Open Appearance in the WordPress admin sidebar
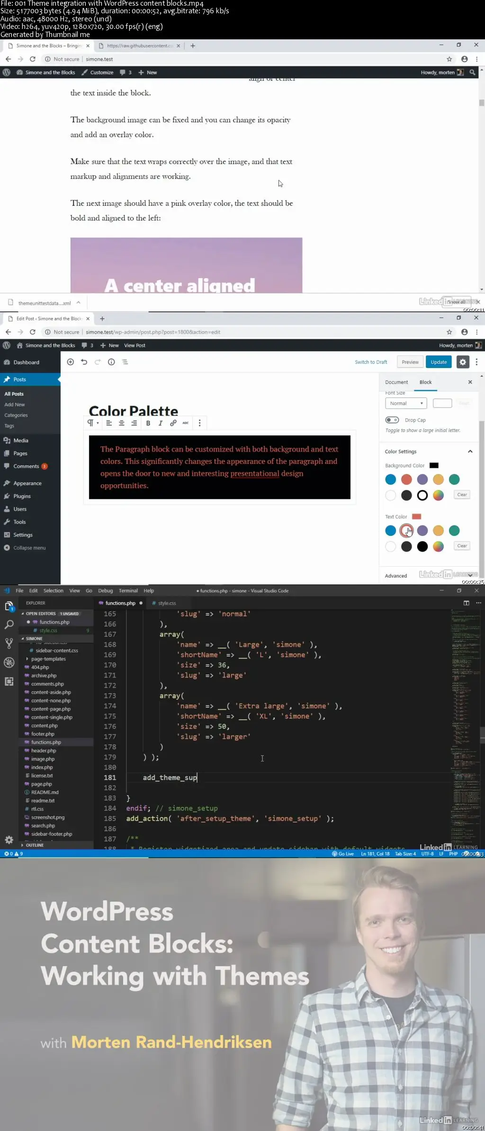This screenshot has height=1131, width=485. coord(27,483)
